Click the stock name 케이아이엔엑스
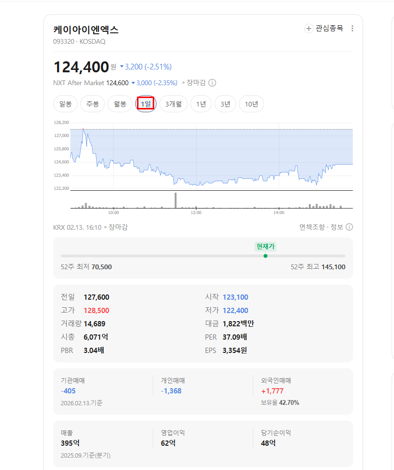Screen dimensions: 394x470 tap(86, 29)
